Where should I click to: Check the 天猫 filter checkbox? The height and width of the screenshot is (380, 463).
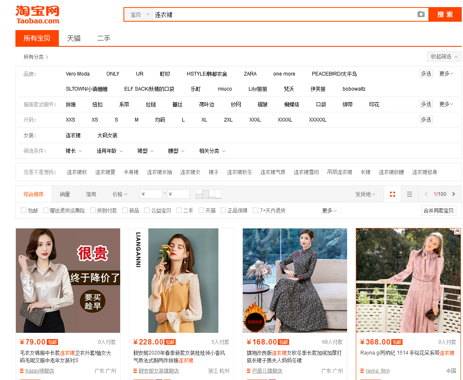(x=201, y=210)
